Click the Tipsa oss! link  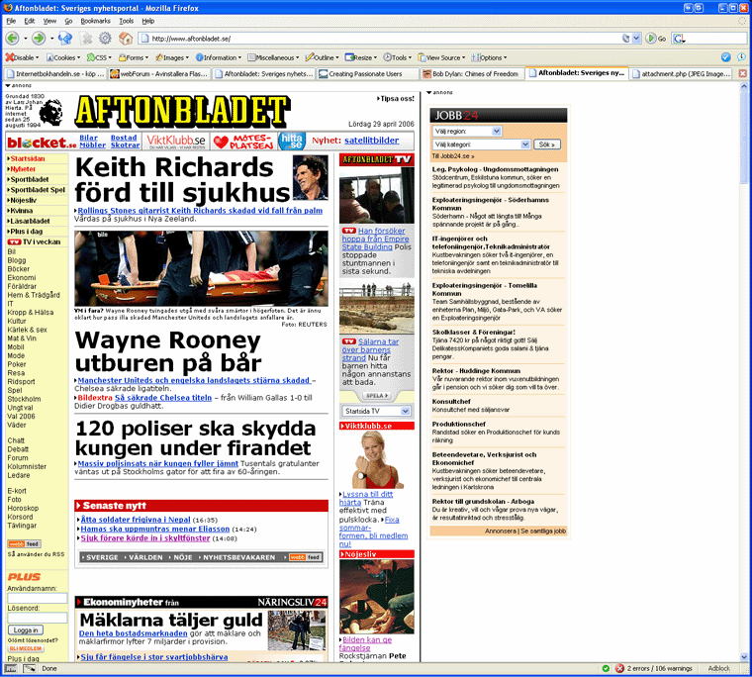coord(396,98)
